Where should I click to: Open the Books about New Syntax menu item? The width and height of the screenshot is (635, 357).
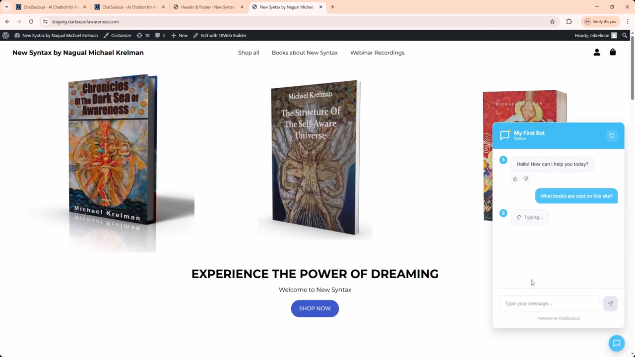[x=305, y=53]
